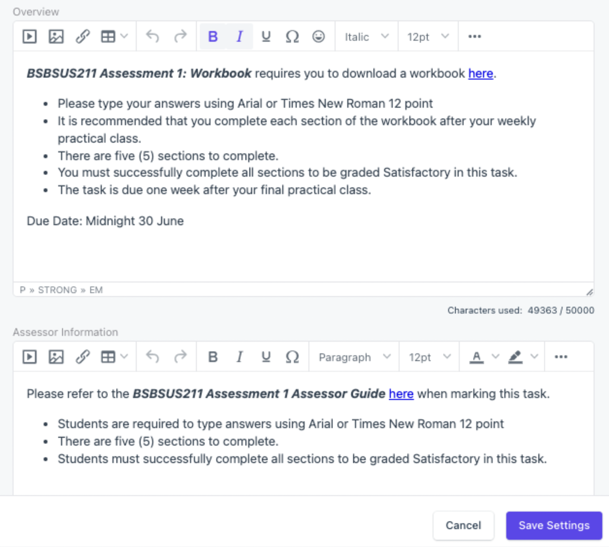The height and width of the screenshot is (547, 609).
Task: Open emoji picker in Overview toolbar
Action: [318, 36]
